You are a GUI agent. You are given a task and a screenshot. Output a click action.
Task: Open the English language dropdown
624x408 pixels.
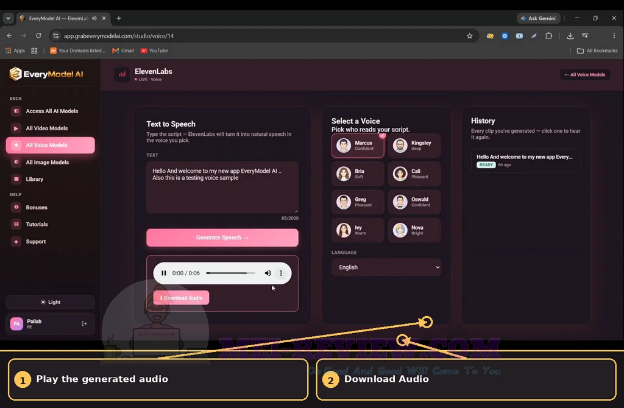pyautogui.click(x=386, y=267)
